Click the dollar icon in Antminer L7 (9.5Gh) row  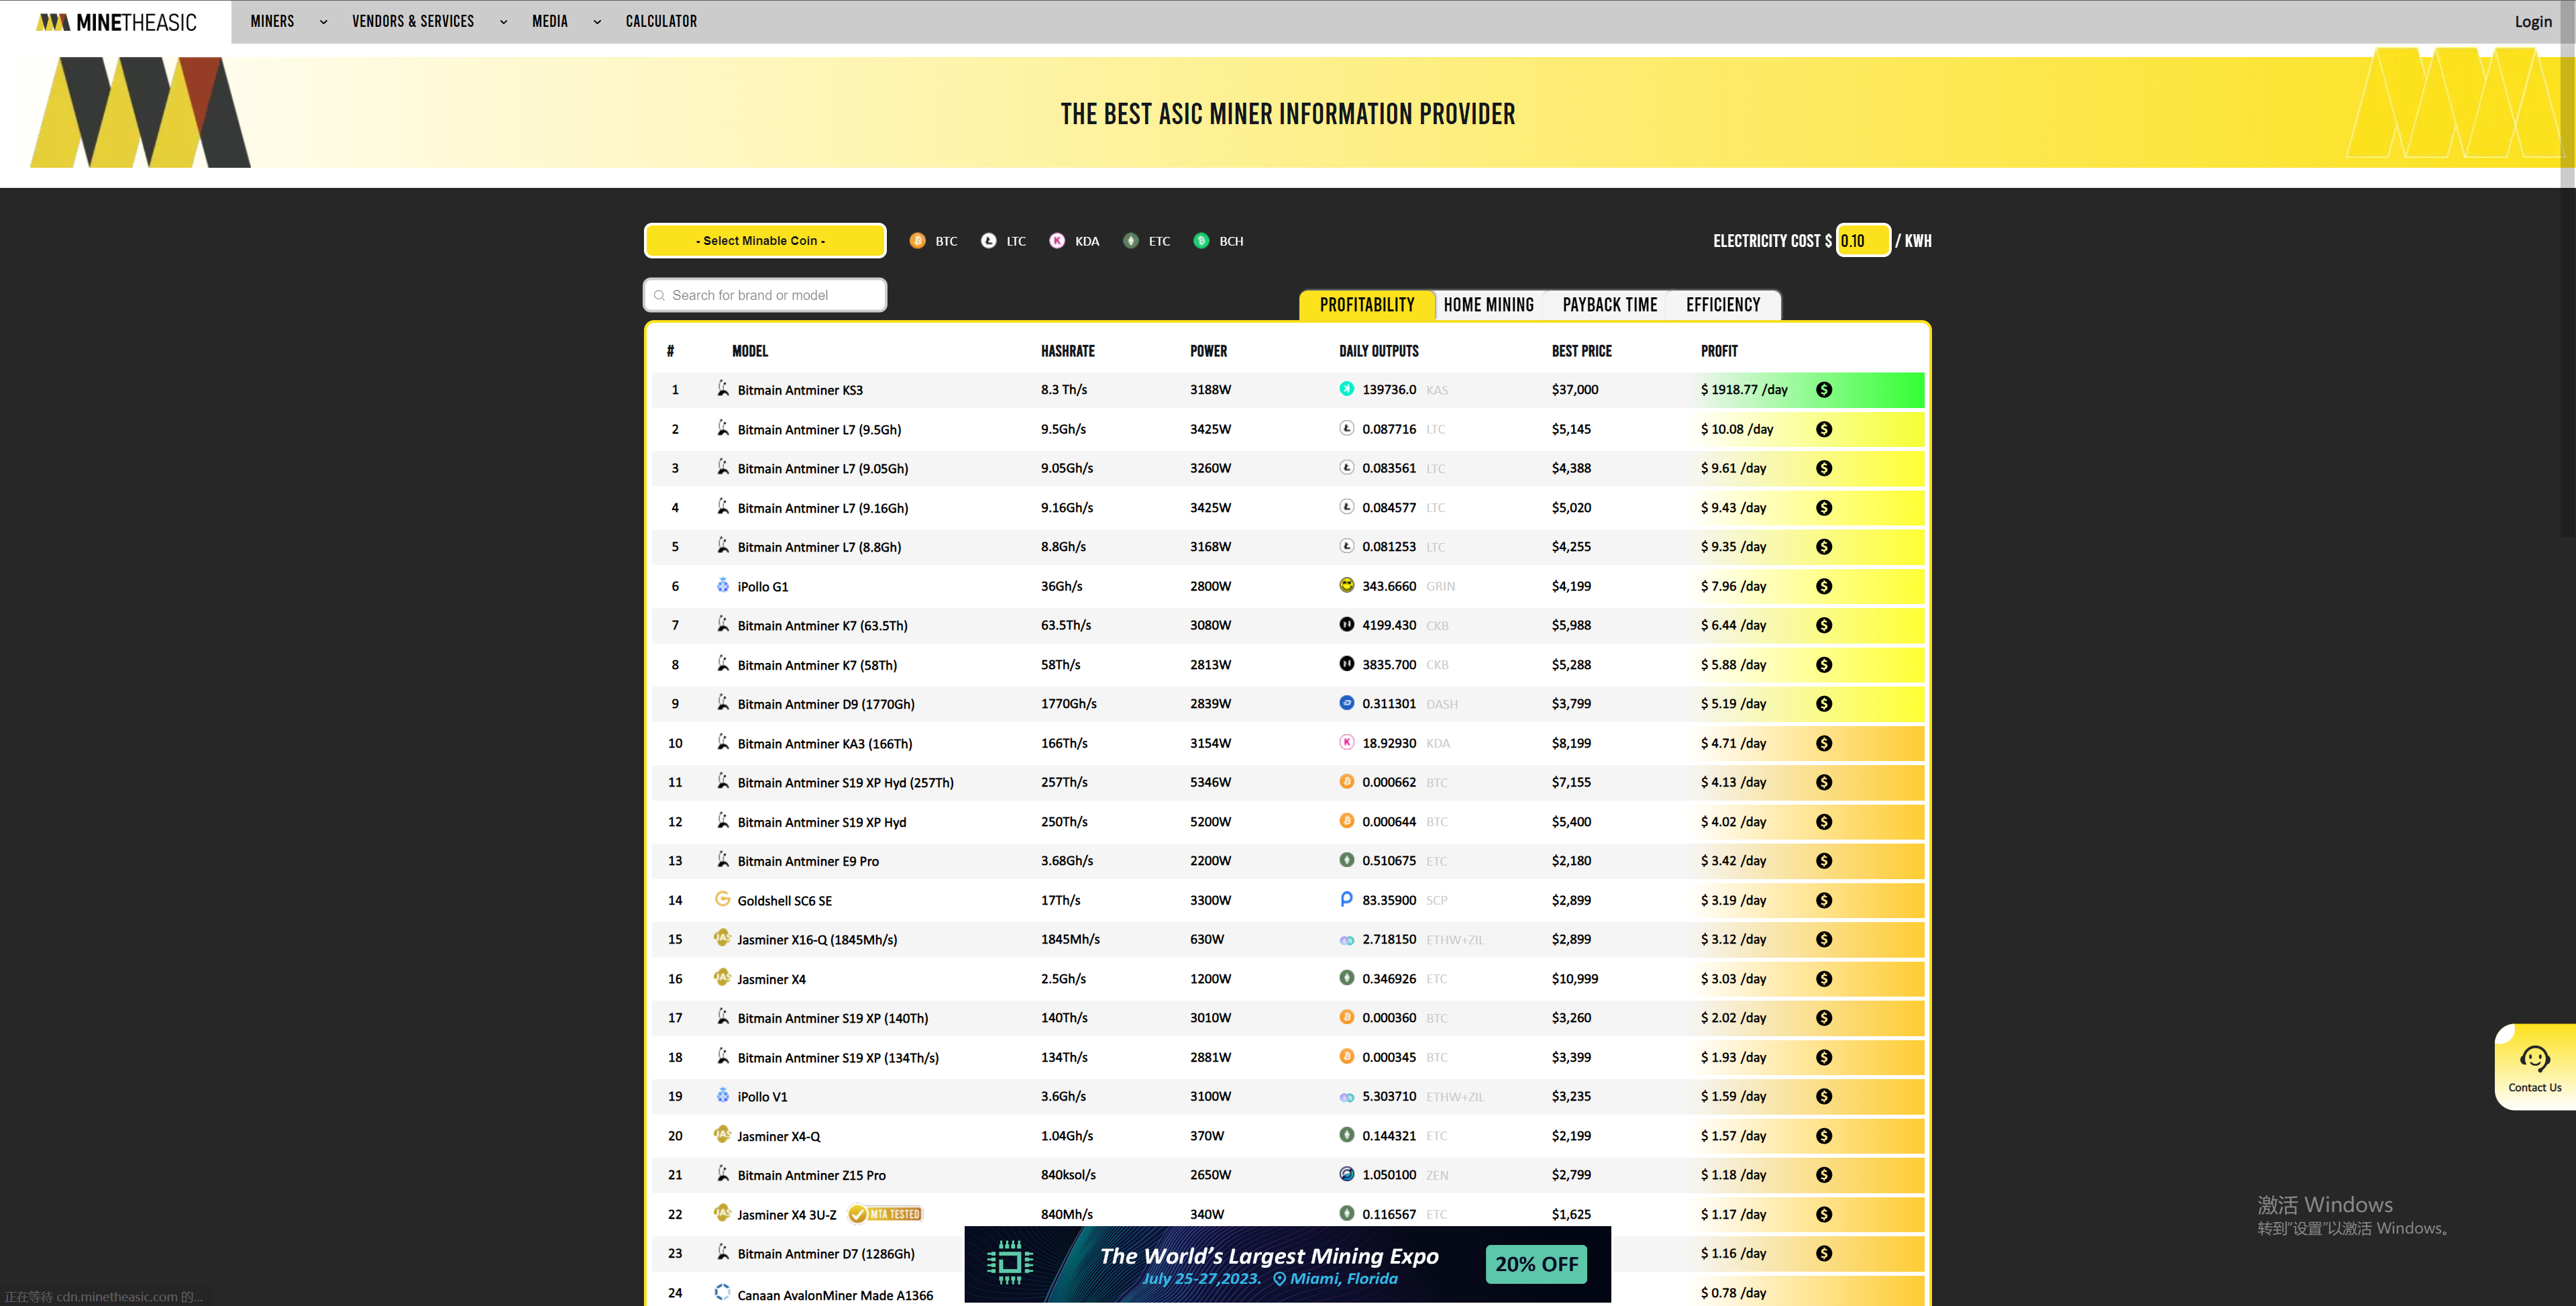point(1824,430)
